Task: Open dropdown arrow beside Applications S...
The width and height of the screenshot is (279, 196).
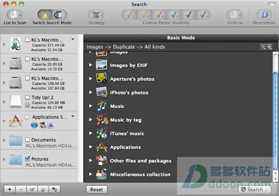Action: click(73, 116)
